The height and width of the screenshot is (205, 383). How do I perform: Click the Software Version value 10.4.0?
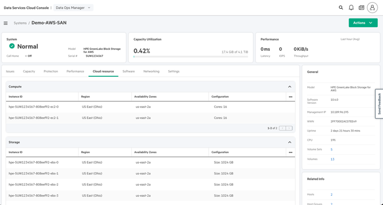[334, 100]
